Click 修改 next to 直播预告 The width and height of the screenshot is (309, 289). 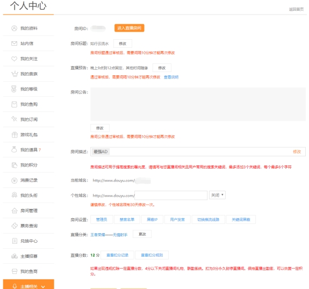tap(162, 68)
